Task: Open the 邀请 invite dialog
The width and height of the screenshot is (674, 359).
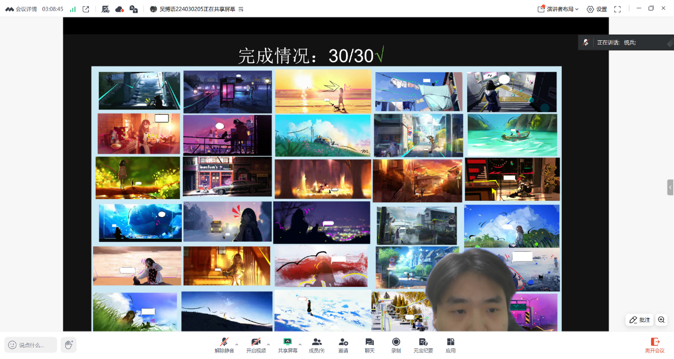Action: [343, 345]
